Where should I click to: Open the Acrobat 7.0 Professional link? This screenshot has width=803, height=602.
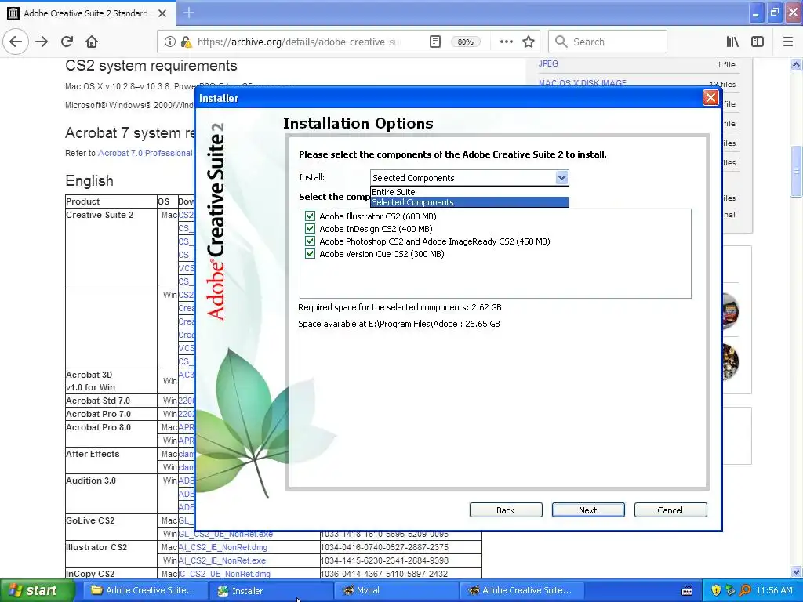145,153
